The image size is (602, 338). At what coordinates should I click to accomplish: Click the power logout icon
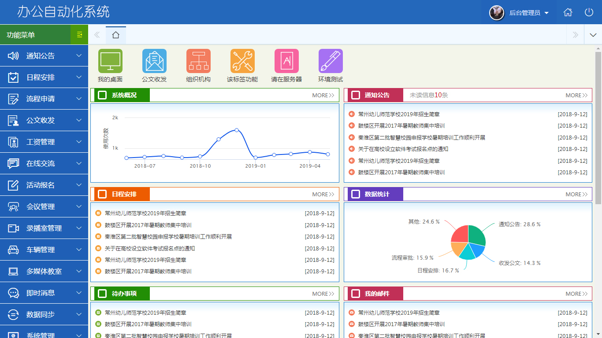[589, 12]
